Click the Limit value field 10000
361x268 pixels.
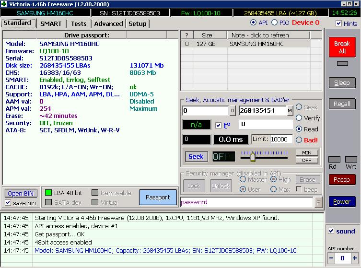[x=281, y=140]
